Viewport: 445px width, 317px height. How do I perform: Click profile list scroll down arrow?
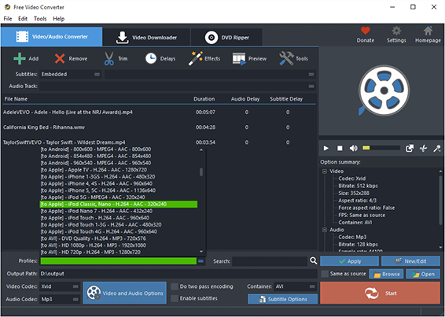(201, 252)
